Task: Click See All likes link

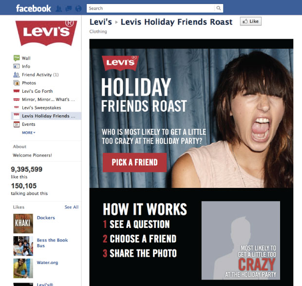Action: [x=72, y=207]
